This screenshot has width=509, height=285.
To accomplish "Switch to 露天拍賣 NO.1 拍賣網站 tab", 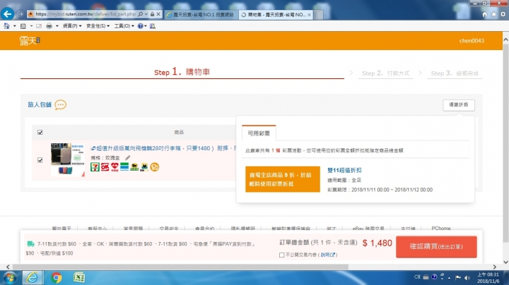I will point(201,15).
